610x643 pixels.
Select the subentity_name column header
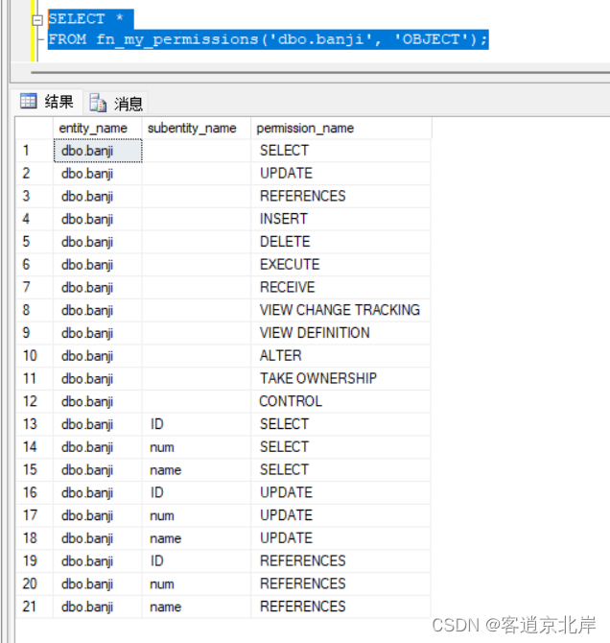[197, 129]
